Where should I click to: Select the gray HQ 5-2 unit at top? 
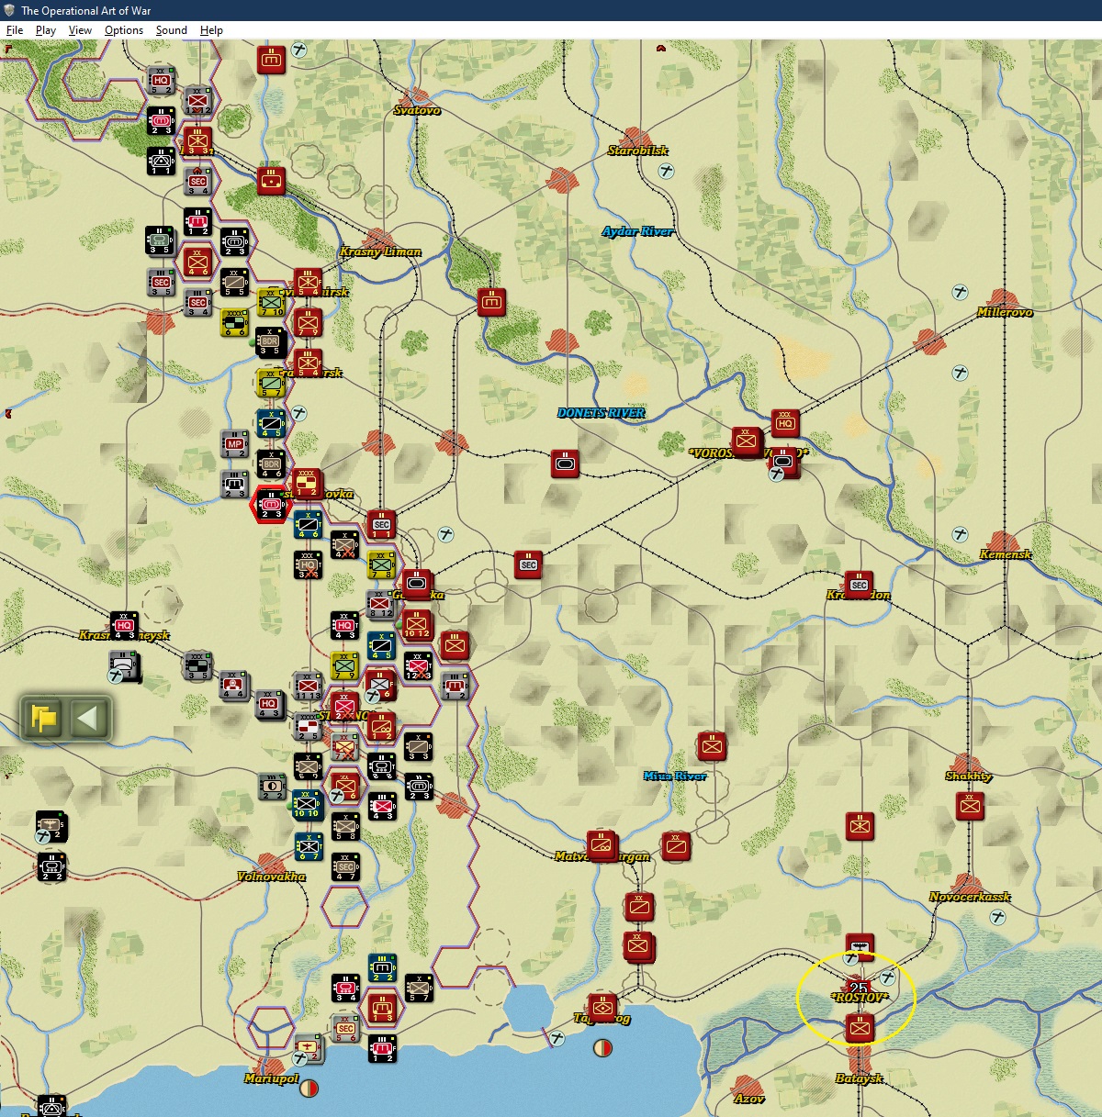click(x=161, y=80)
